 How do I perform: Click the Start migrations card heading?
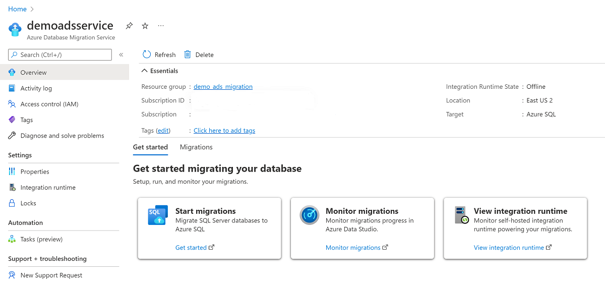pyautogui.click(x=206, y=211)
